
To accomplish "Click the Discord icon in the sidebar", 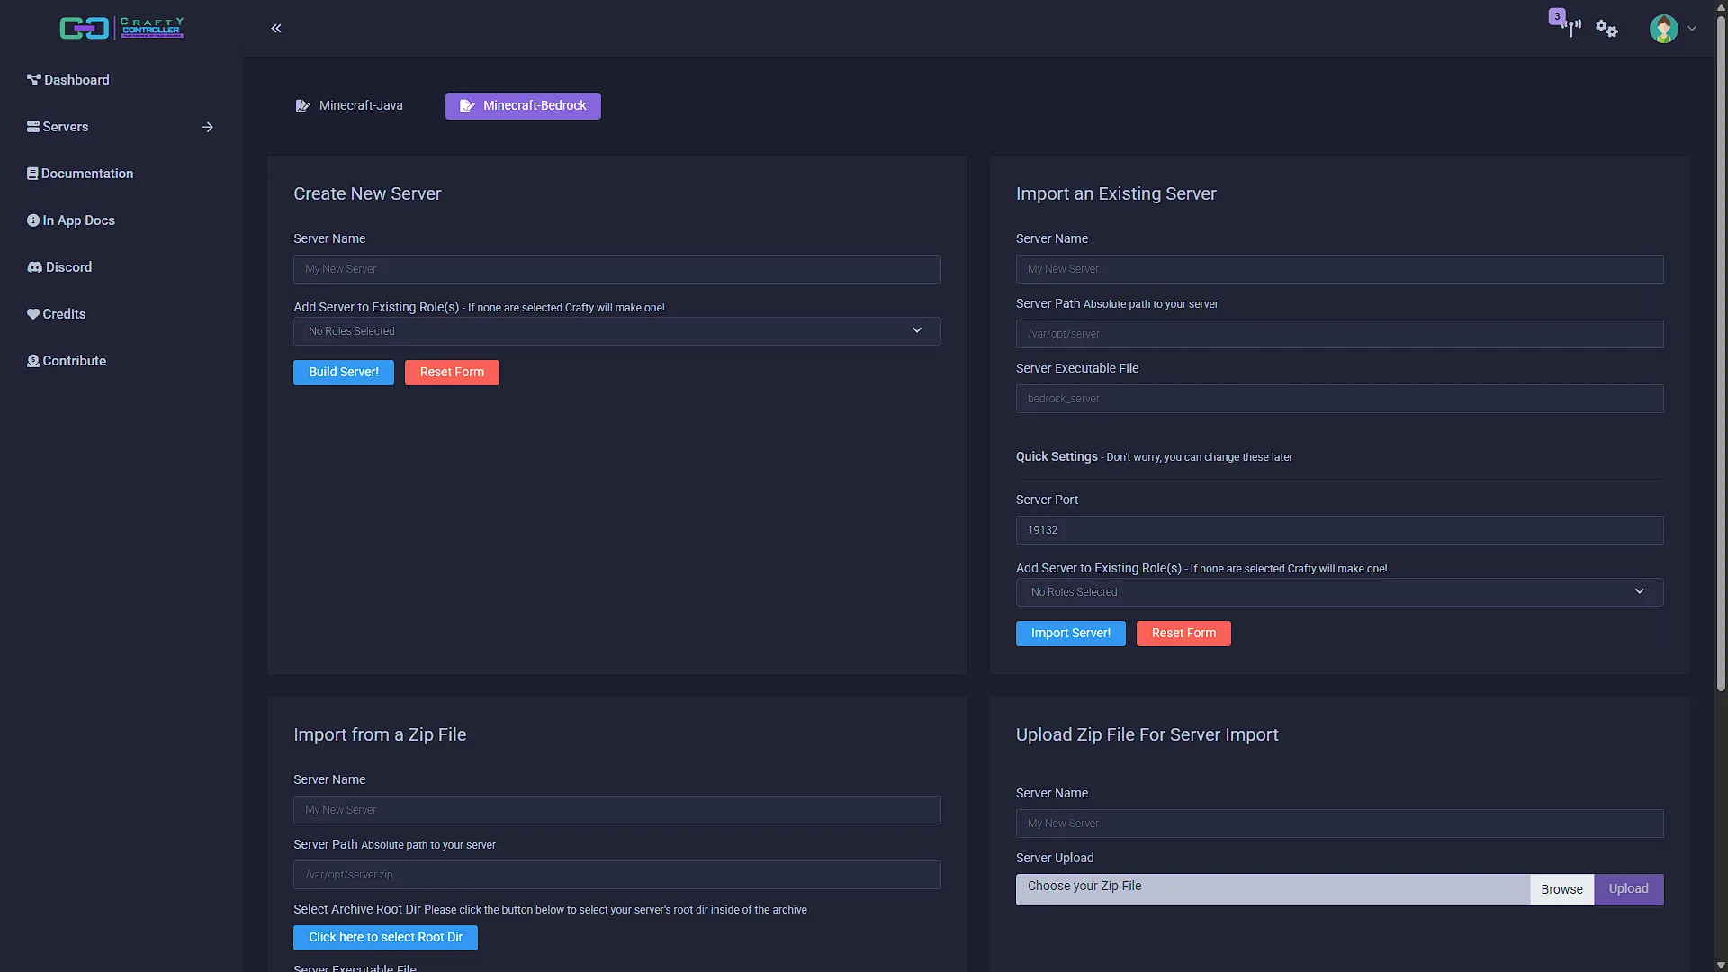I will [35, 267].
